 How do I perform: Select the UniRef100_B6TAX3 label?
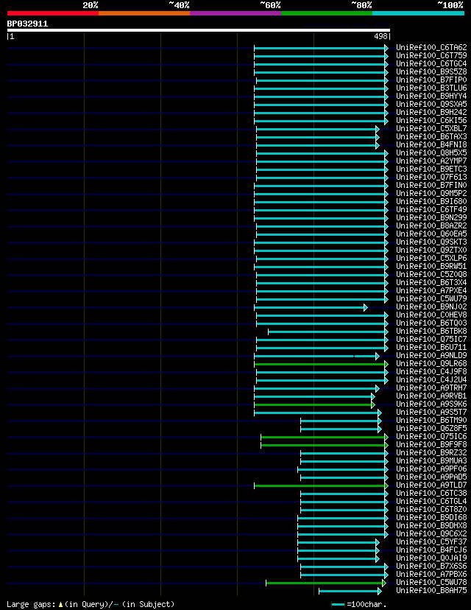[431, 136]
